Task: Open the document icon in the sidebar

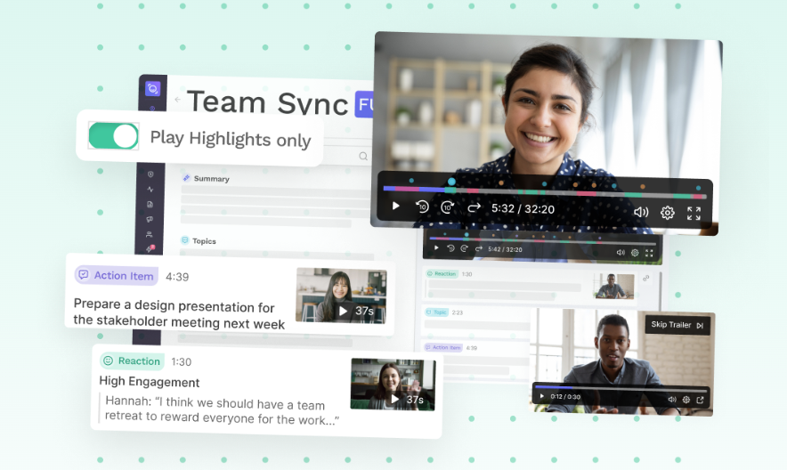Action: pyautogui.click(x=150, y=204)
